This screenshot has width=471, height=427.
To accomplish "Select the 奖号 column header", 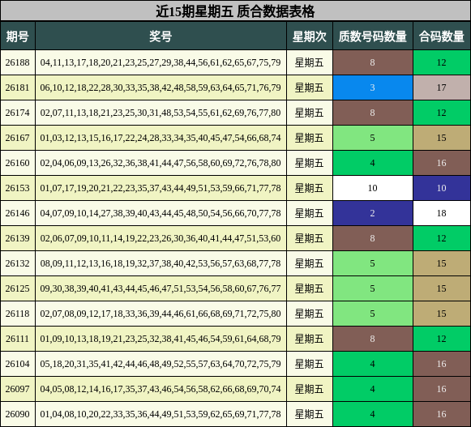I will [x=161, y=36].
